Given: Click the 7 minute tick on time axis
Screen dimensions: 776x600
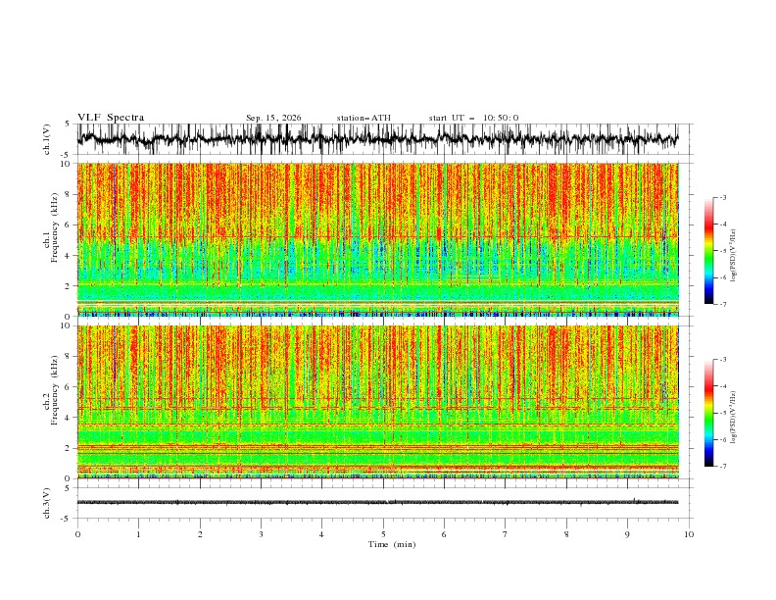Looking at the screenshot, I should click(506, 534).
